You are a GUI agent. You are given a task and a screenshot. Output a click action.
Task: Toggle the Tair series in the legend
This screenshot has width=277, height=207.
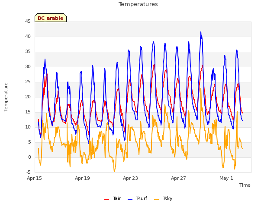[113, 198]
